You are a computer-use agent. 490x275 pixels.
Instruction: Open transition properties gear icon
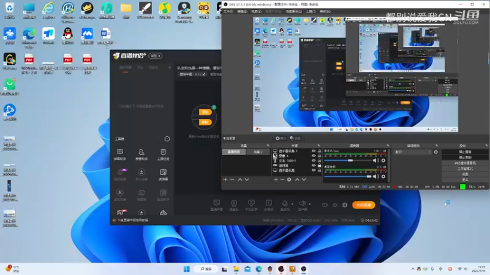click(436, 152)
